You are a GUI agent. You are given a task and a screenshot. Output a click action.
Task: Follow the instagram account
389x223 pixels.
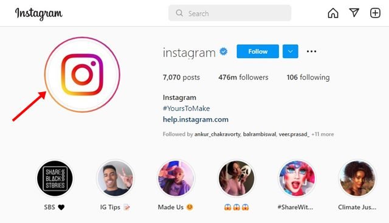point(258,52)
